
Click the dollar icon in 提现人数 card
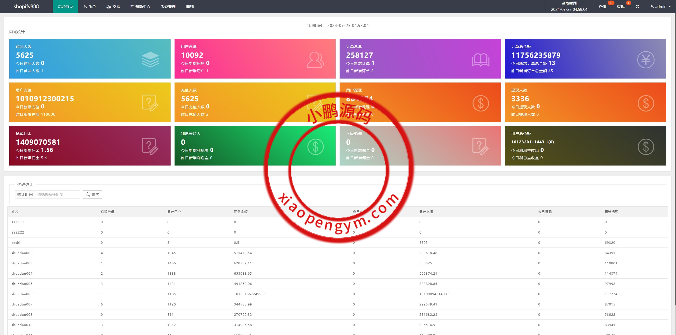click(646, 103)
